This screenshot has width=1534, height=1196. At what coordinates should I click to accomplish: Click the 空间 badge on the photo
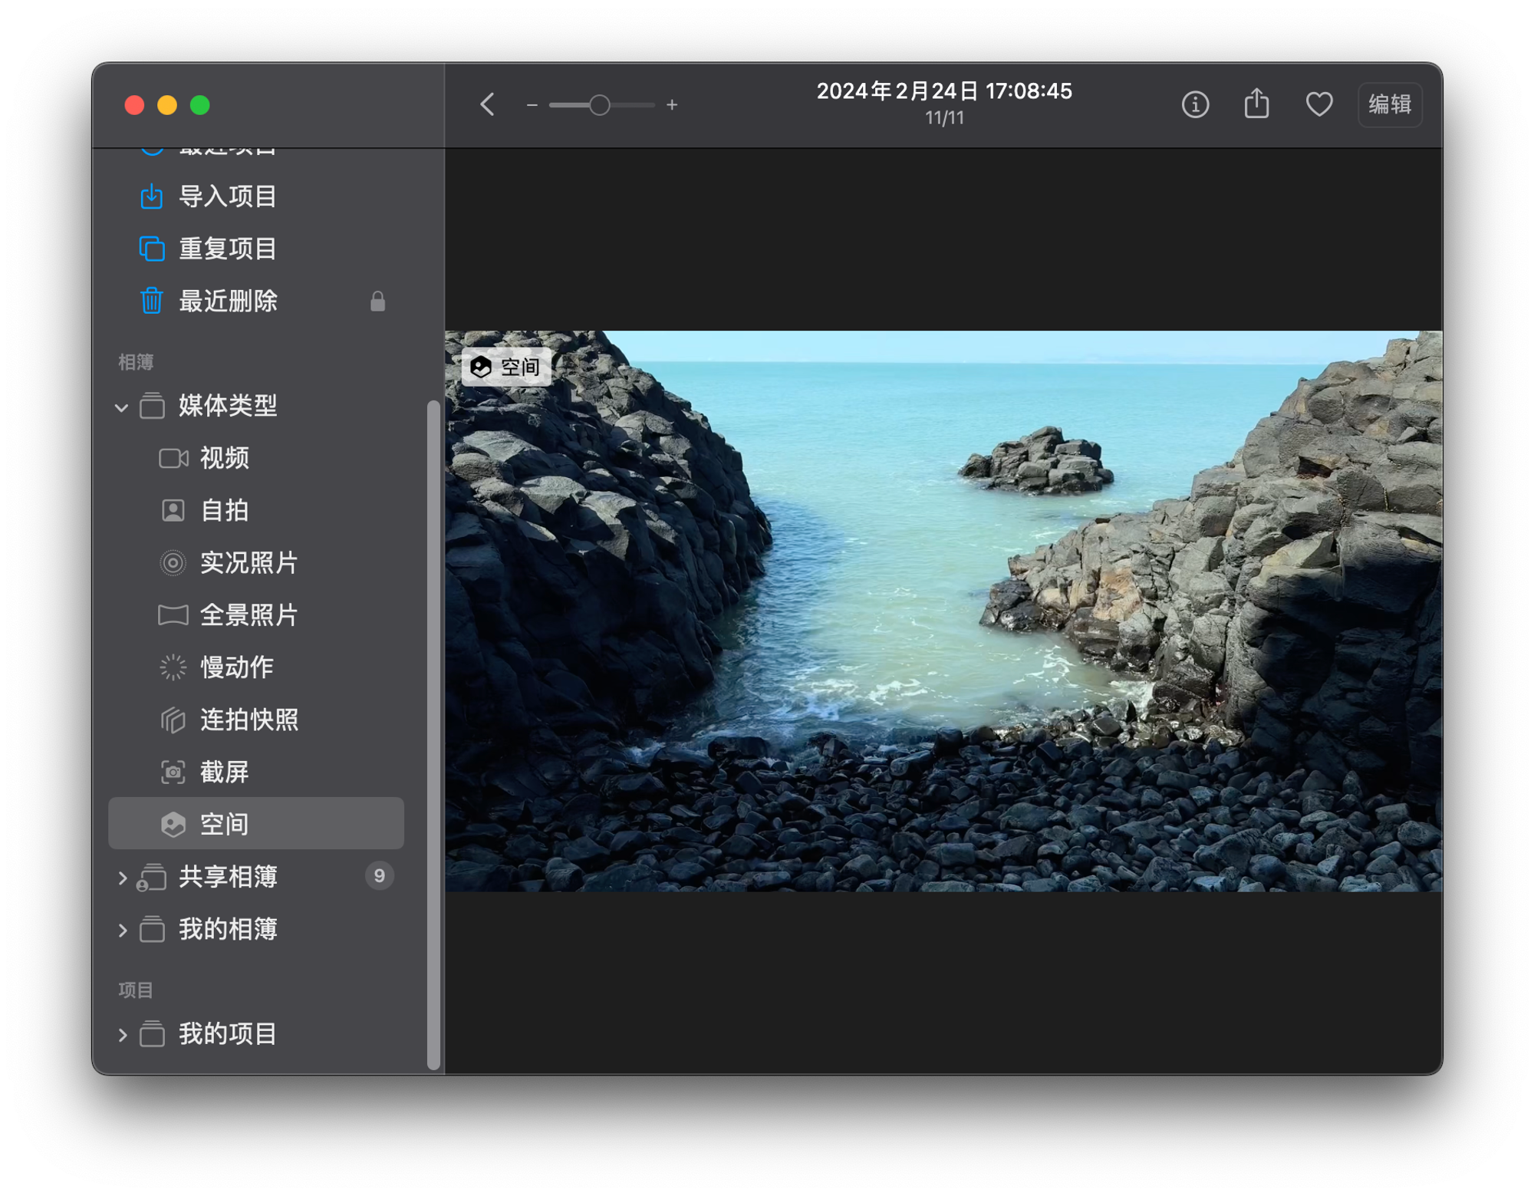coord(506,367)
